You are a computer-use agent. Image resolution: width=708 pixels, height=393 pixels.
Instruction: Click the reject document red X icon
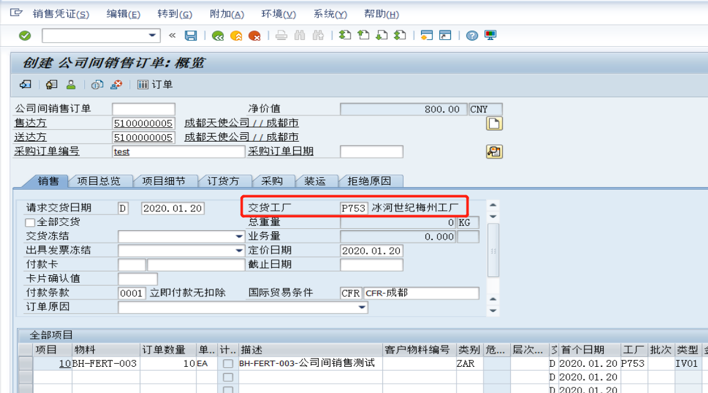coord(117,84)
